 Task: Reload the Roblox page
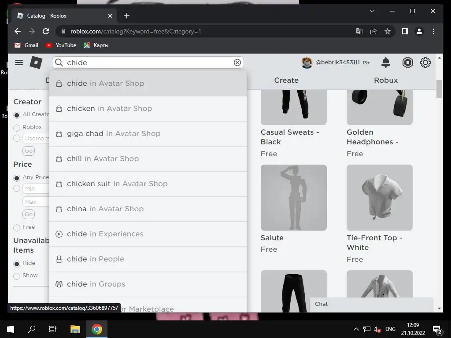point(46,31)
